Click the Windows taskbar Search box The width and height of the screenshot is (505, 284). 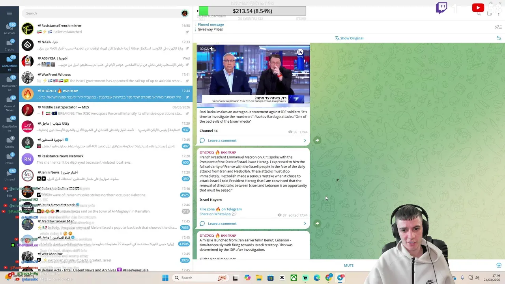pos(200,278)
